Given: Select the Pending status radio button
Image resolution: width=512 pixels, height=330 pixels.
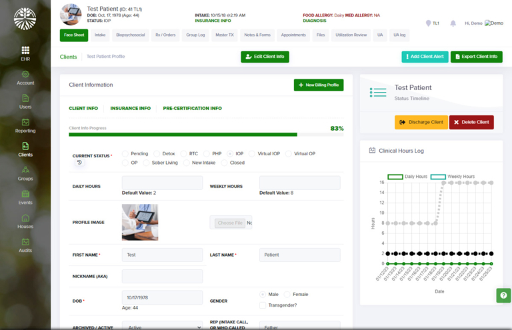Looking at the screenshot, I should point(125,154).
